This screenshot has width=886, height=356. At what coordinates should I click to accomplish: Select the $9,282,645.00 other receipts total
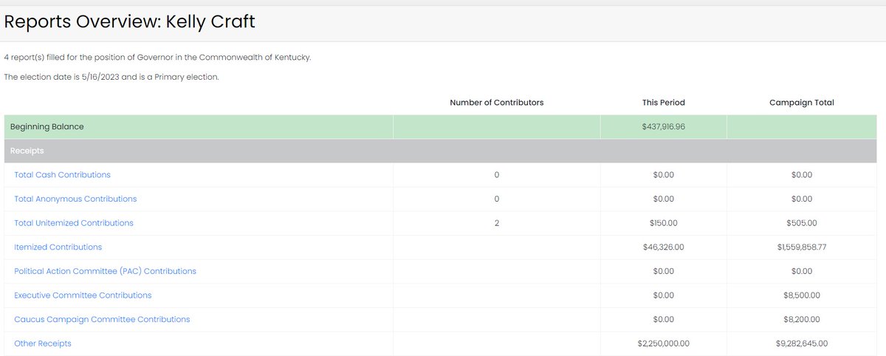(x=802, y=343)
